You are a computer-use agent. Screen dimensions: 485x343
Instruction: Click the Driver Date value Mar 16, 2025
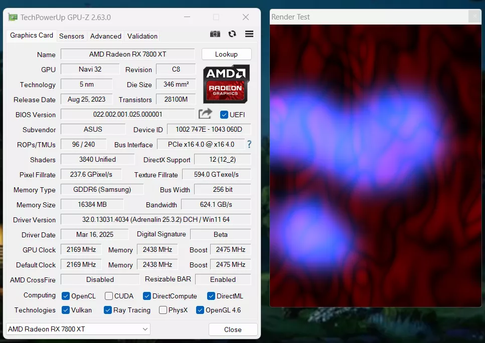[x=95, y=235]
